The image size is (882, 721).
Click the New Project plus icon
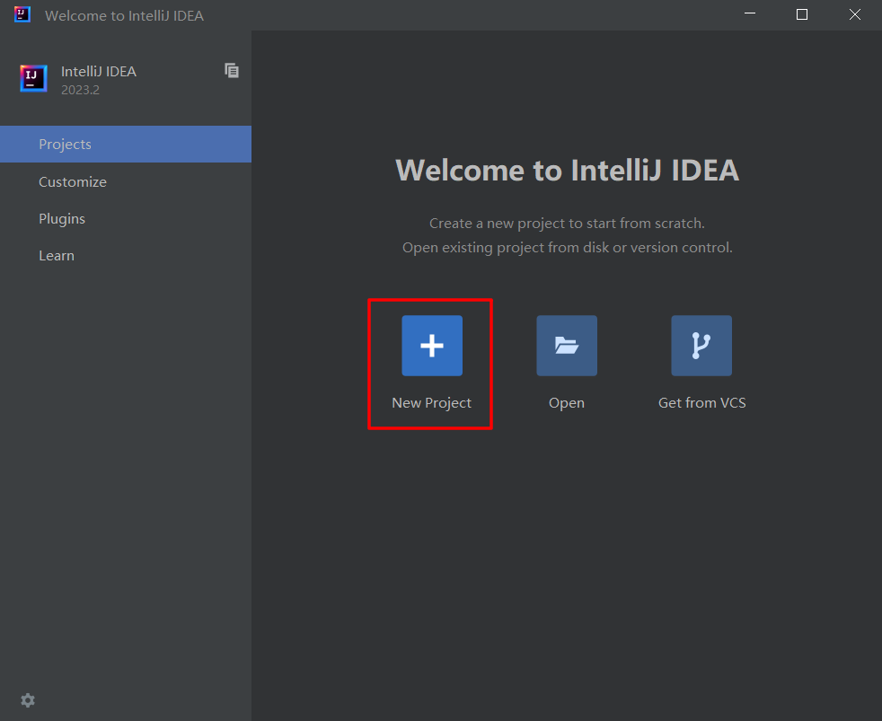(x=432, y=346)
